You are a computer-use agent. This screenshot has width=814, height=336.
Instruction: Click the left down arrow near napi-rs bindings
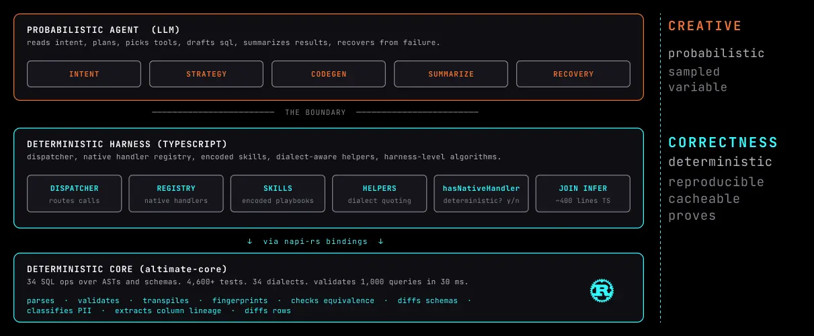point(250,241)
